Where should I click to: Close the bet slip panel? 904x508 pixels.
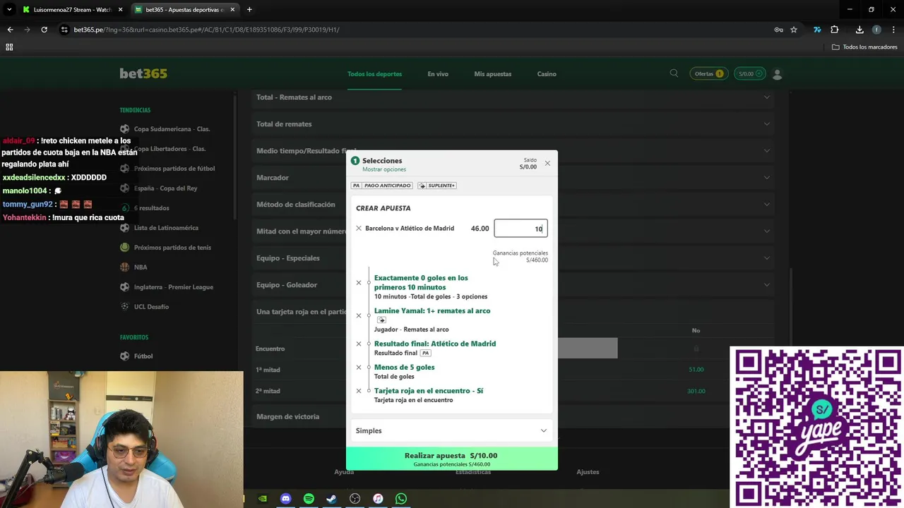point(547,163)
